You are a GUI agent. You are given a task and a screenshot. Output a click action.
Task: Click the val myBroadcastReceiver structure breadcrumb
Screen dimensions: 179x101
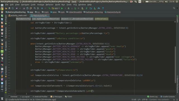point(46,19)
